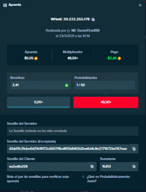The height and width of the screenshot is (192, 146).
Task: Click the Bitcoin icon next to $2,46
Action: 119,58
